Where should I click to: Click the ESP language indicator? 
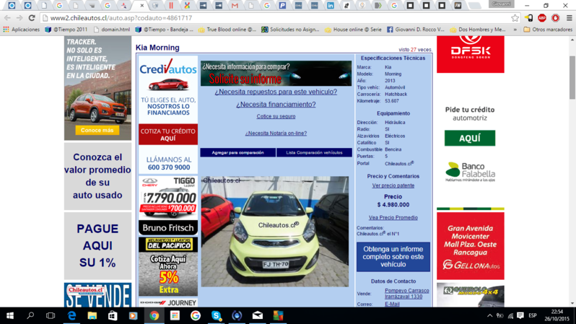click(533, 315)
